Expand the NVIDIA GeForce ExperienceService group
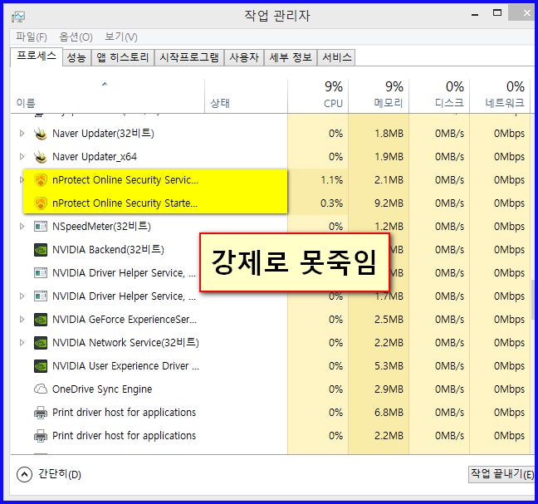Image resolution: width=538 pixels, height=504 pixels. tap(22, 320)
